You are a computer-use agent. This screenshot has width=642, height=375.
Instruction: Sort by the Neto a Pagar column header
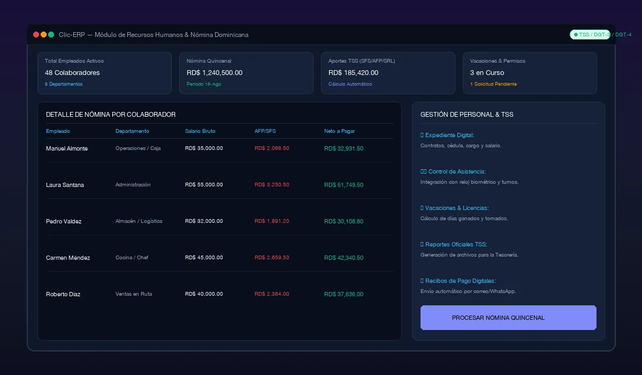pos(339,131)
